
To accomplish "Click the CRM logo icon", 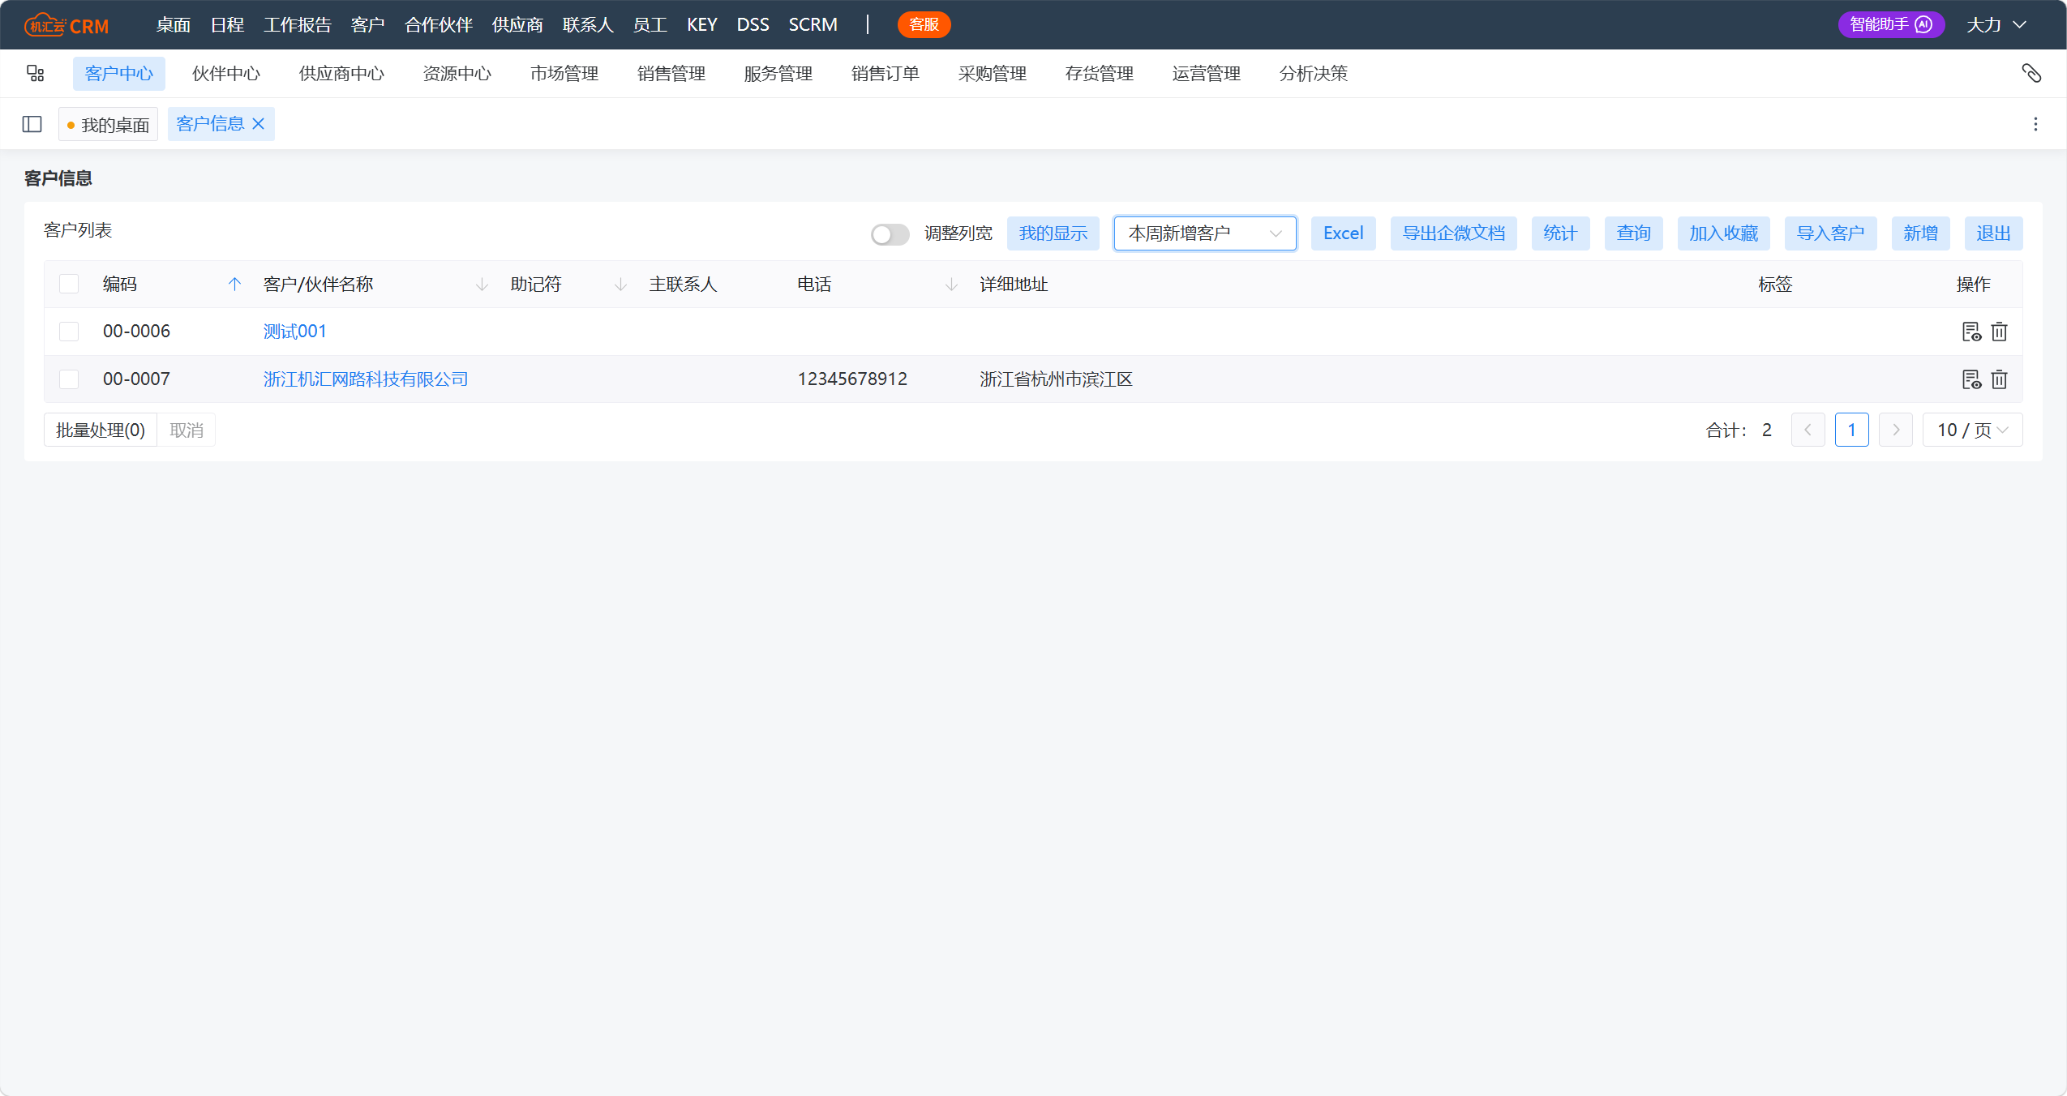I will 66,25.
